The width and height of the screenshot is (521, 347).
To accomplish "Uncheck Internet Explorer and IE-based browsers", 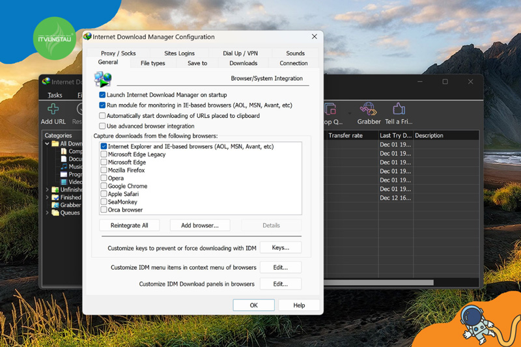I will click(x=104, y=146).
